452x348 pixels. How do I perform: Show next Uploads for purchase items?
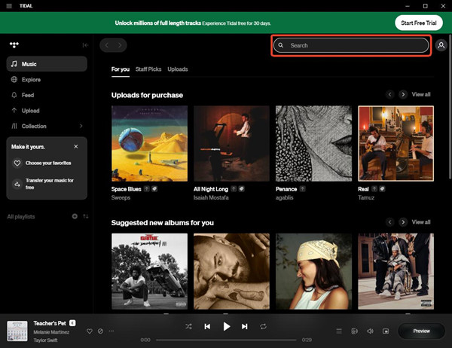tap(403, 94)
